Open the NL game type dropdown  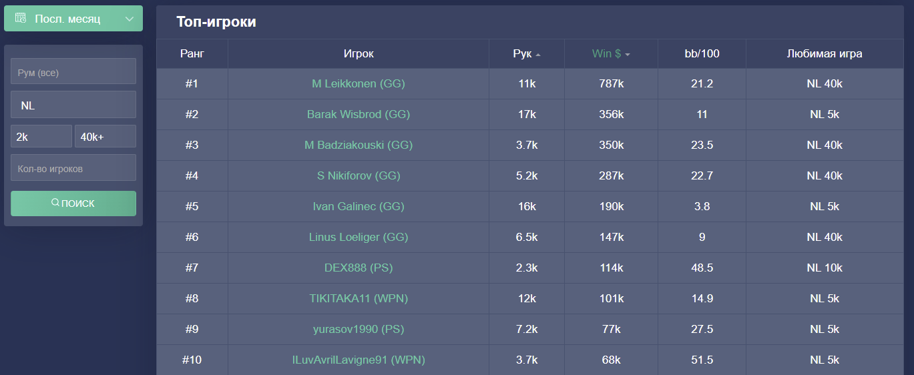(73, 105)
